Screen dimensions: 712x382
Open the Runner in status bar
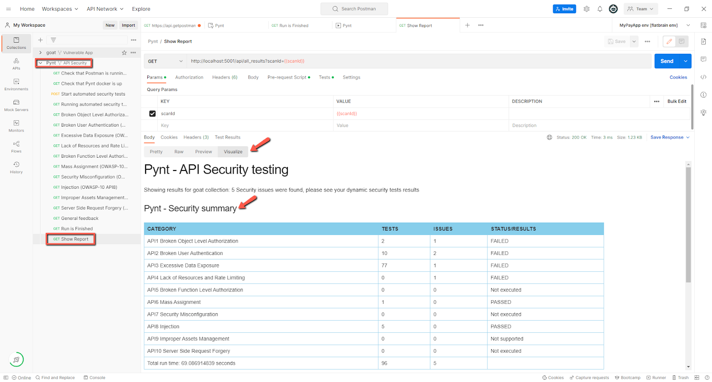(x=656, y=378)
